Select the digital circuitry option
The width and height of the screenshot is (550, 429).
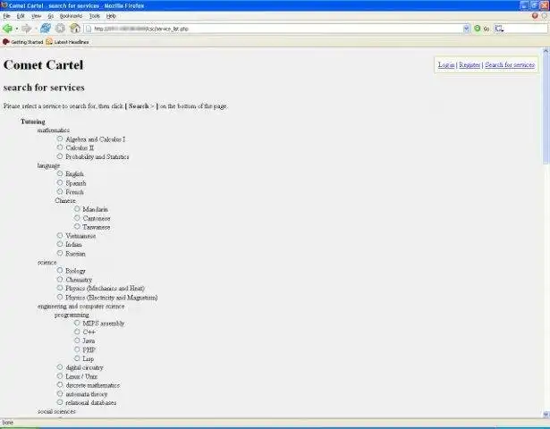tap(60, 367)
